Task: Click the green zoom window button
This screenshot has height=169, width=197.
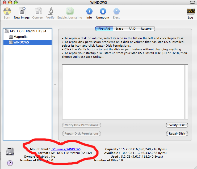Action: 16,2
